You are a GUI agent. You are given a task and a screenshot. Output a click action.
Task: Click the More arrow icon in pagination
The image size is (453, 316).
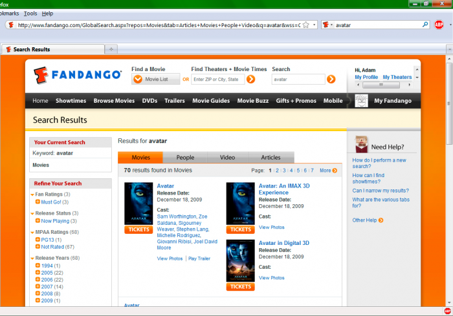(335, 171)
